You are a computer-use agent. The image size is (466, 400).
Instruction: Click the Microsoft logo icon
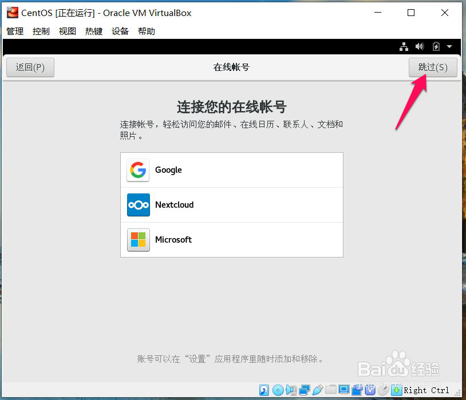coord(139,240)
